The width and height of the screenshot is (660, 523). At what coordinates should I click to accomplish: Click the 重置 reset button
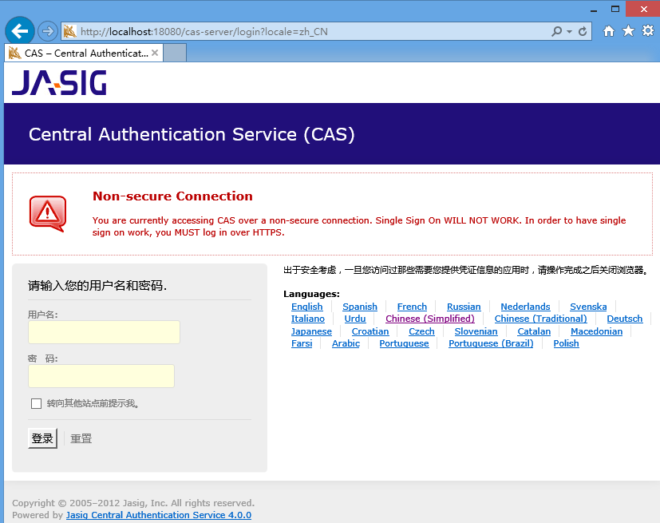click(x=81, y=438)
